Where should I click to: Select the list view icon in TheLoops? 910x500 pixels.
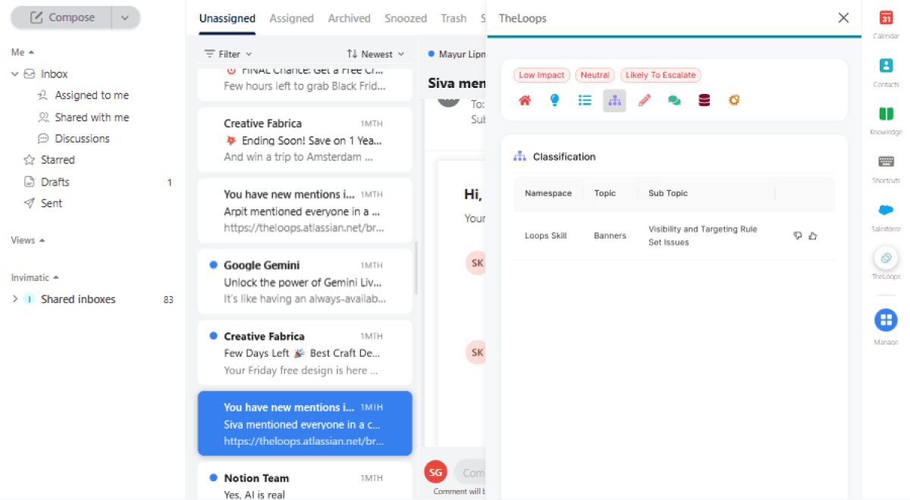pyautogui.click(x=585, y=100)
